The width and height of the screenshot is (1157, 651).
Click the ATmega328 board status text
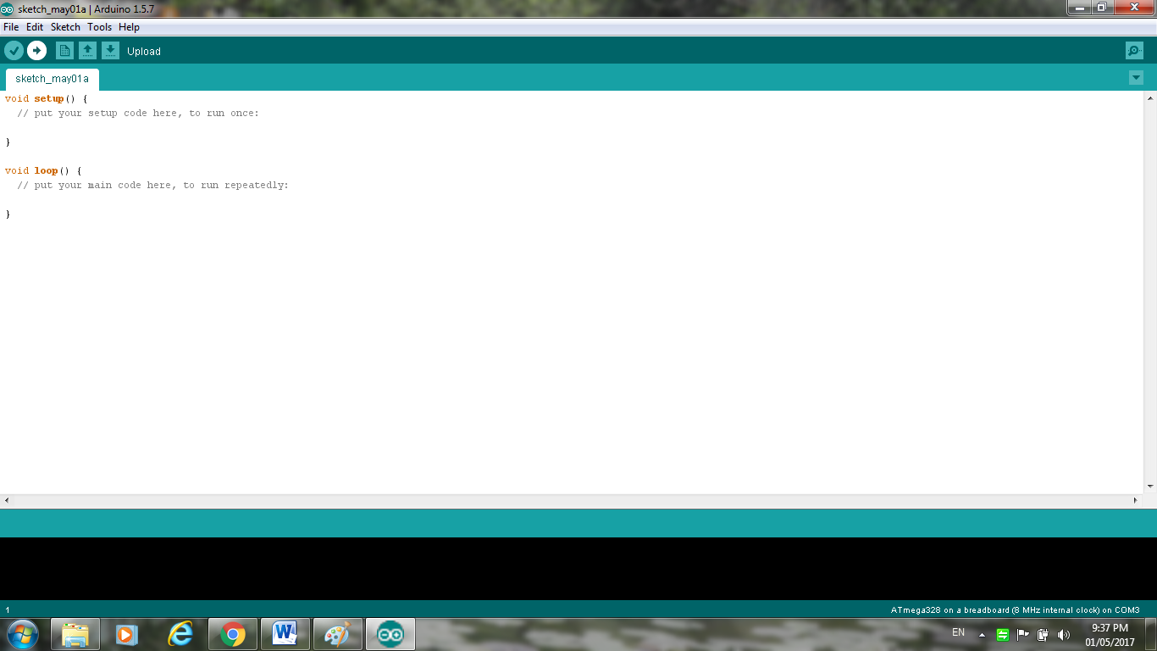coord(1015,610)
